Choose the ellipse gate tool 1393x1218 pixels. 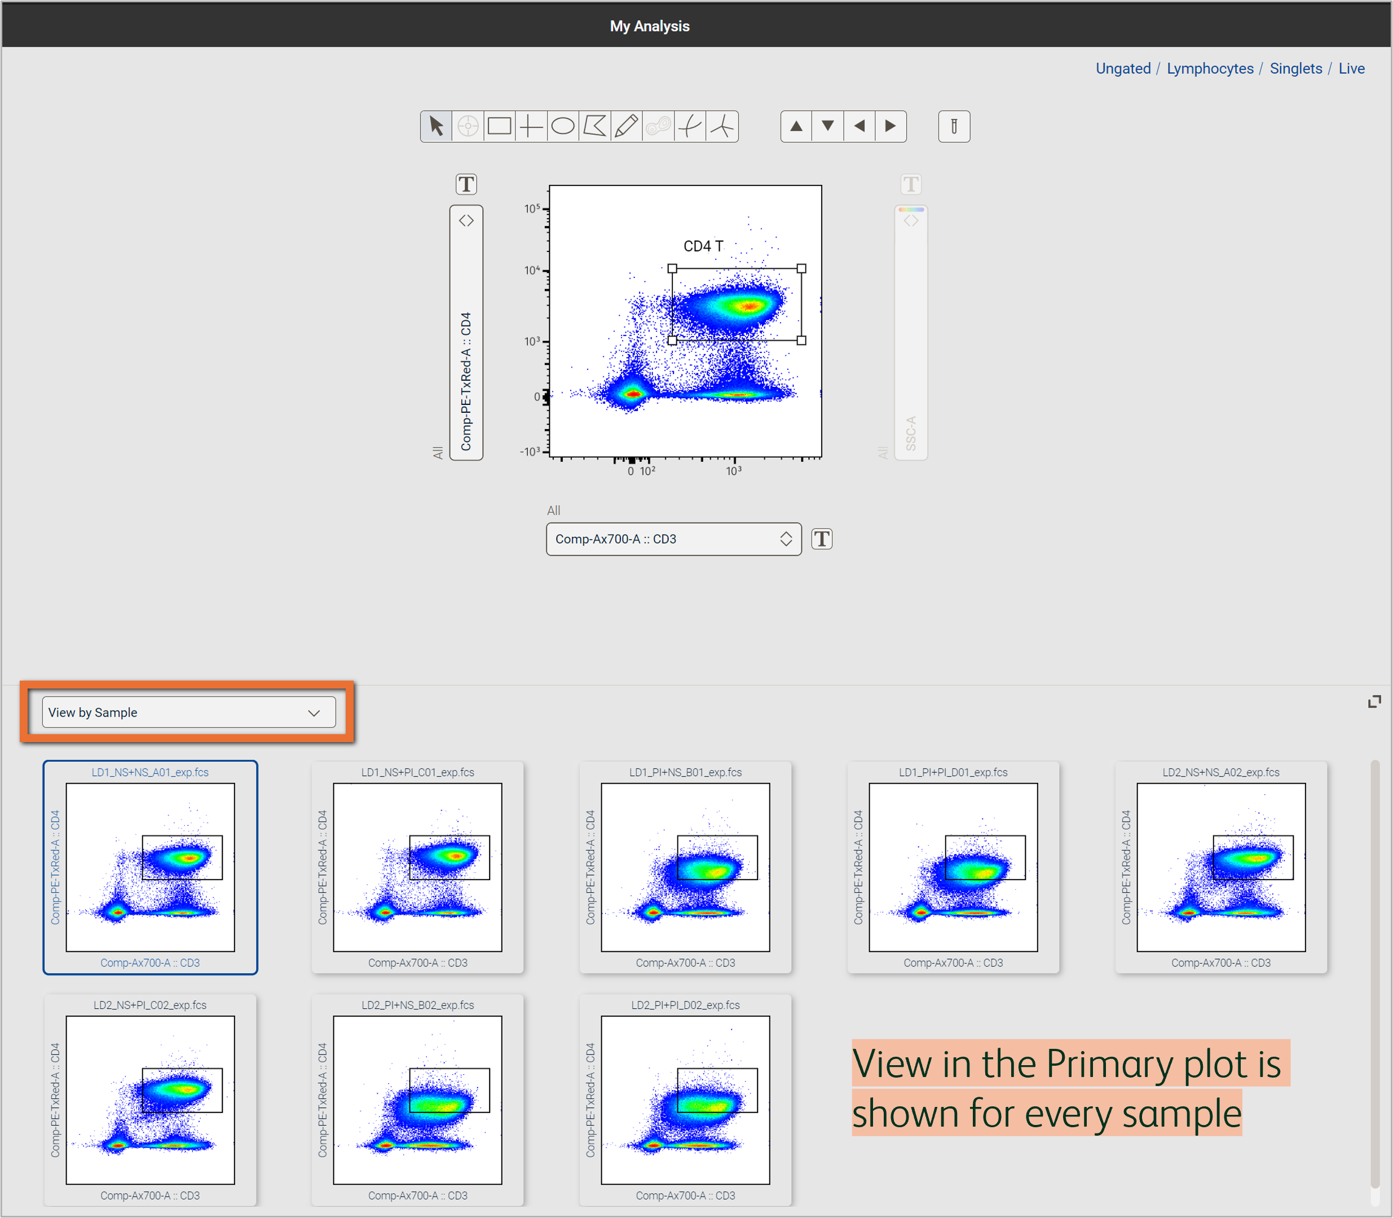(x=562, y=126)
